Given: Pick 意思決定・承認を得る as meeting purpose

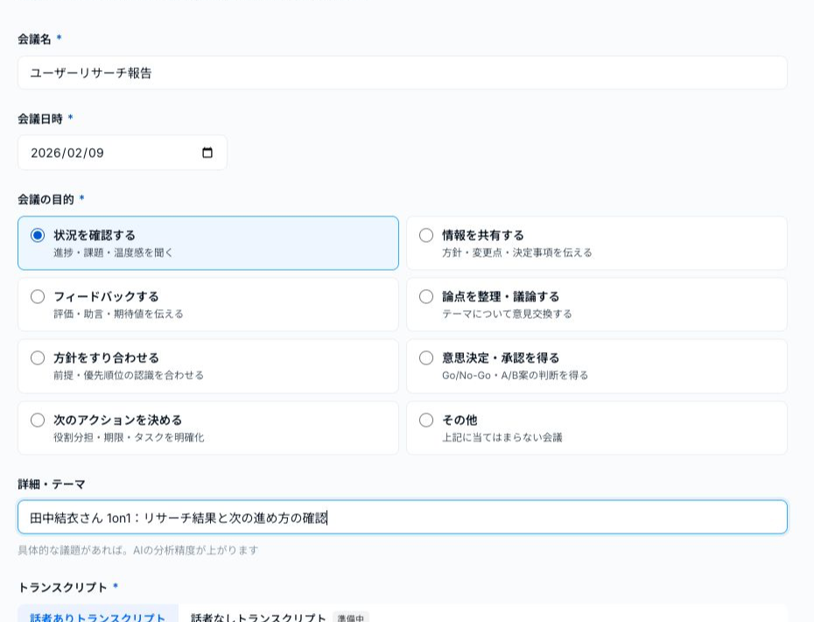Looking at the screenshot, I should pyautogui.click(x=426, y=358).
